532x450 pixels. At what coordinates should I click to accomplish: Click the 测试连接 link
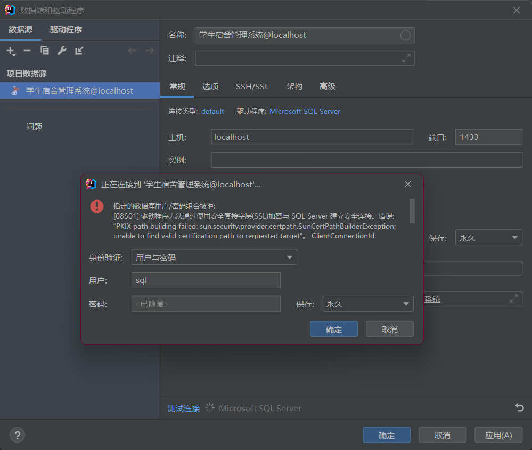point(184,409)
